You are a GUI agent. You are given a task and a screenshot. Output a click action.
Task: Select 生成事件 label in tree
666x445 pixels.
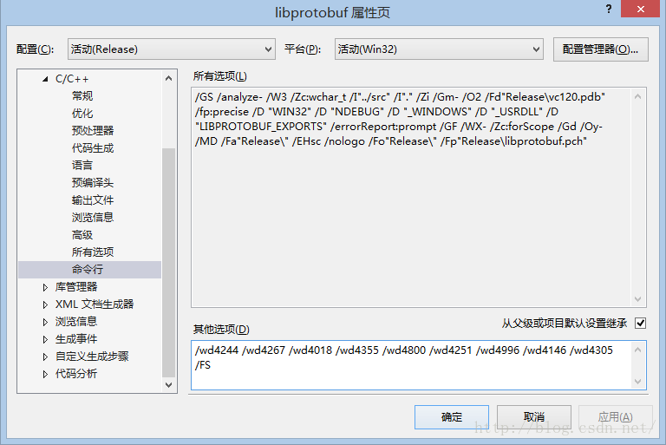pos(76,339)
